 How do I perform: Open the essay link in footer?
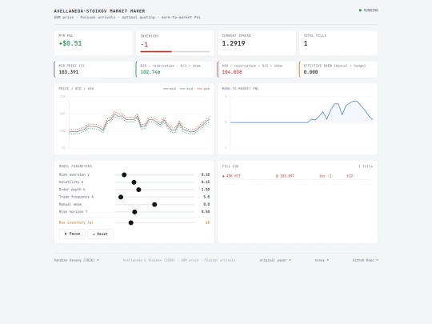click(322, 260)
